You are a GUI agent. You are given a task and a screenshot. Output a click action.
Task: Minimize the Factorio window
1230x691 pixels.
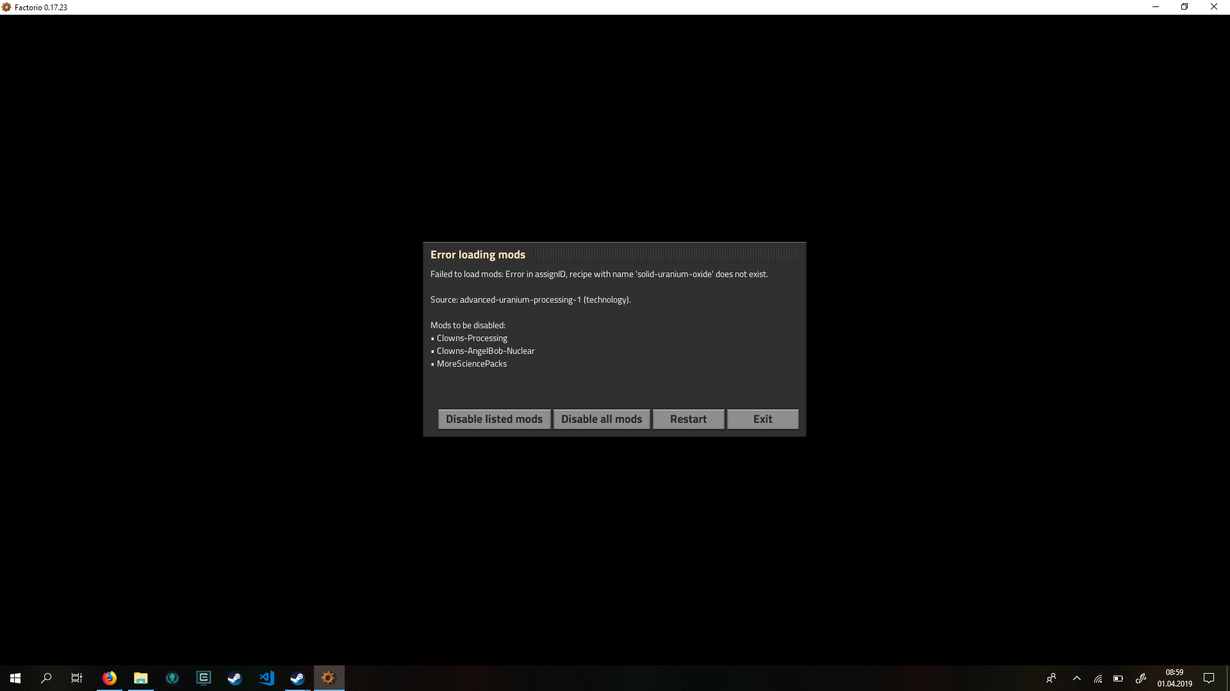[x=1156, y=7]
